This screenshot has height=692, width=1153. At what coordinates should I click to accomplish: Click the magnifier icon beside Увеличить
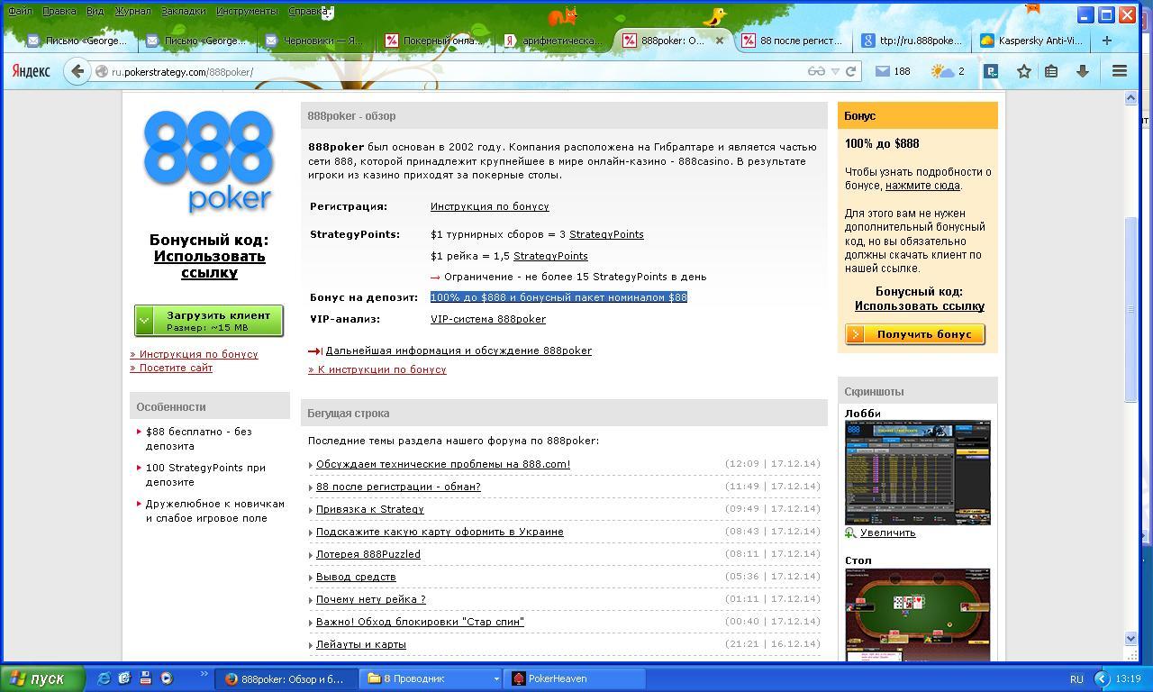(x=850, y=533)
